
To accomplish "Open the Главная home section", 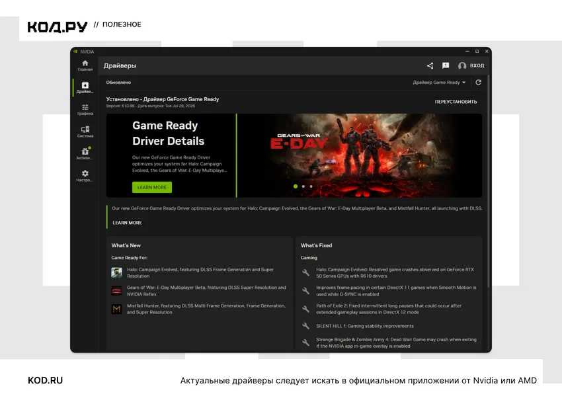I will point(85,65).
